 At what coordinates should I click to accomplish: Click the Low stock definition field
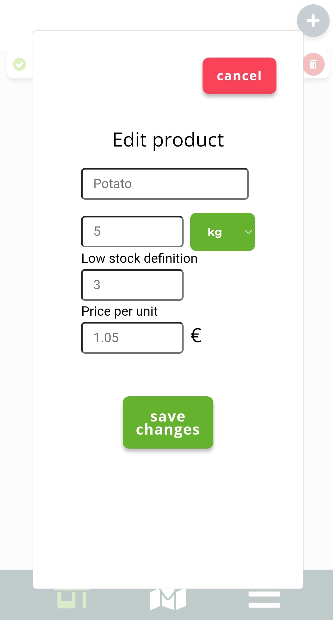132,285
